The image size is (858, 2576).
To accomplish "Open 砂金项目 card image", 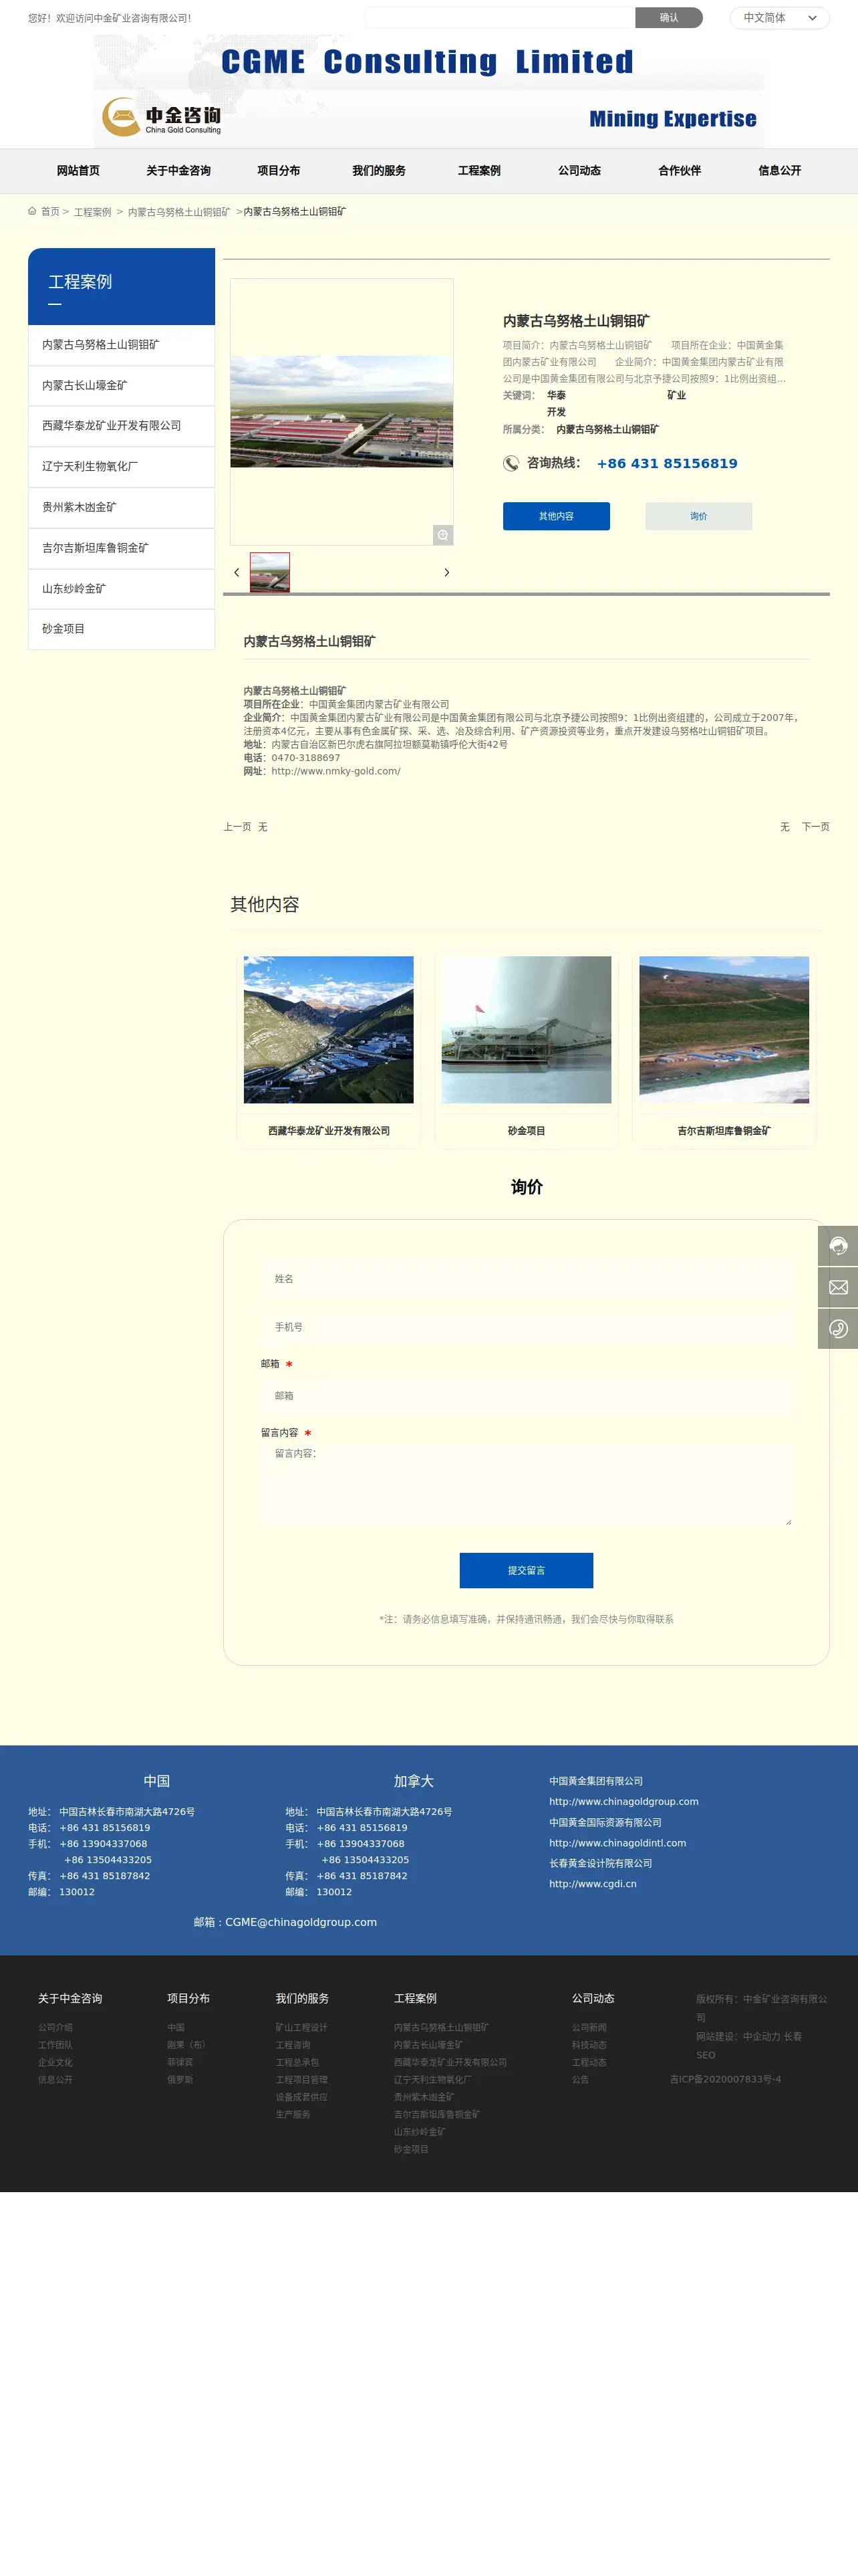I will pyautogui.click(x=527, y=1030).
